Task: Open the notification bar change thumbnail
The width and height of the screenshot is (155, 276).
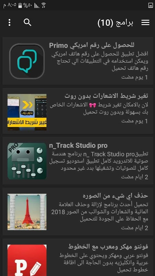Action: click(27, 112)
